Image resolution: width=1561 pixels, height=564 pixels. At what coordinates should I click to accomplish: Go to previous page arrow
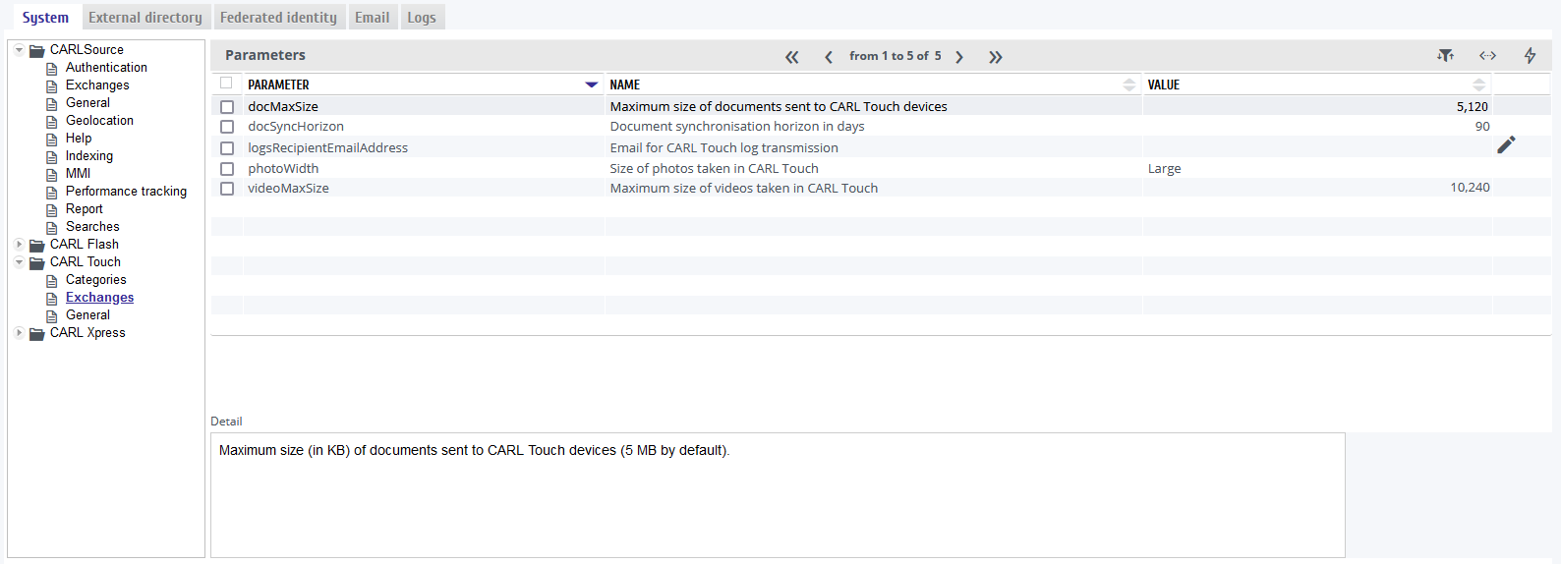829,57
